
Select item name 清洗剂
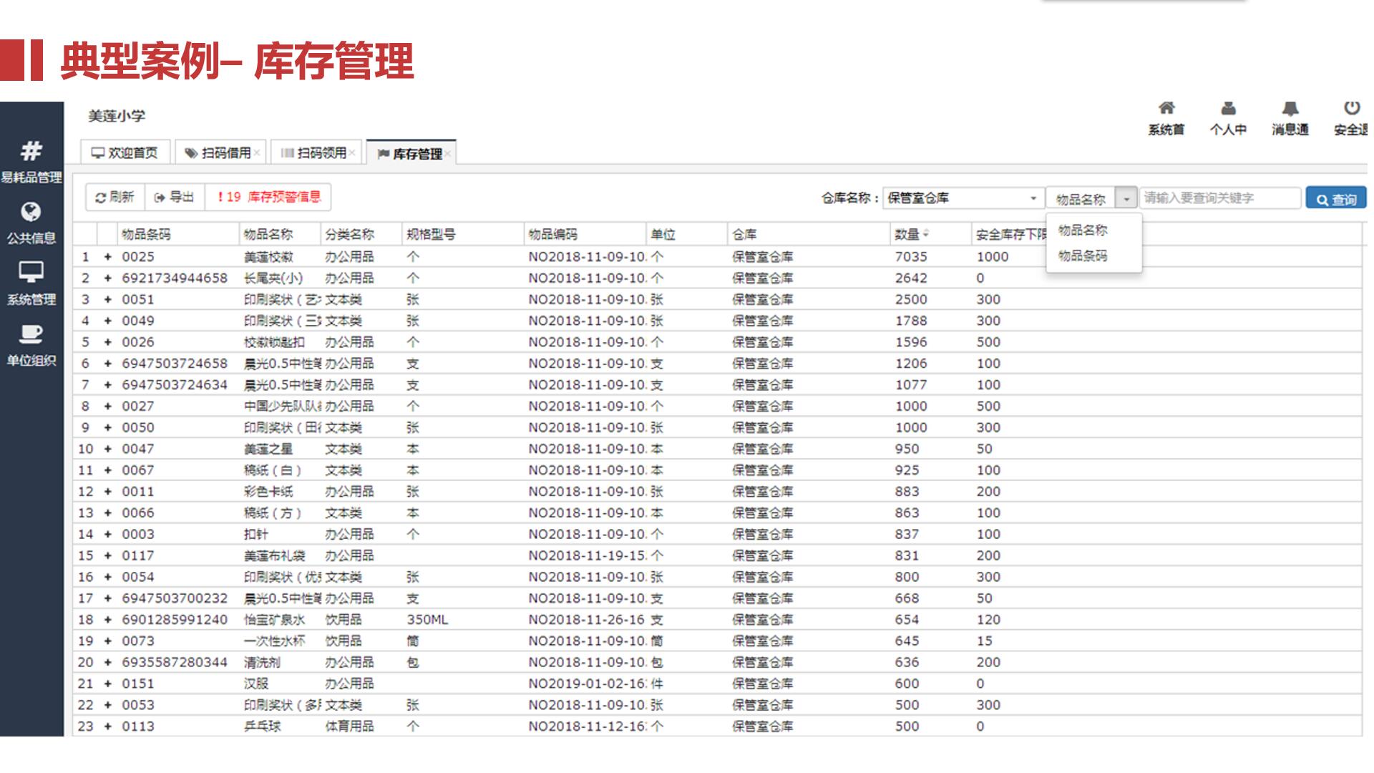point(262,662)
